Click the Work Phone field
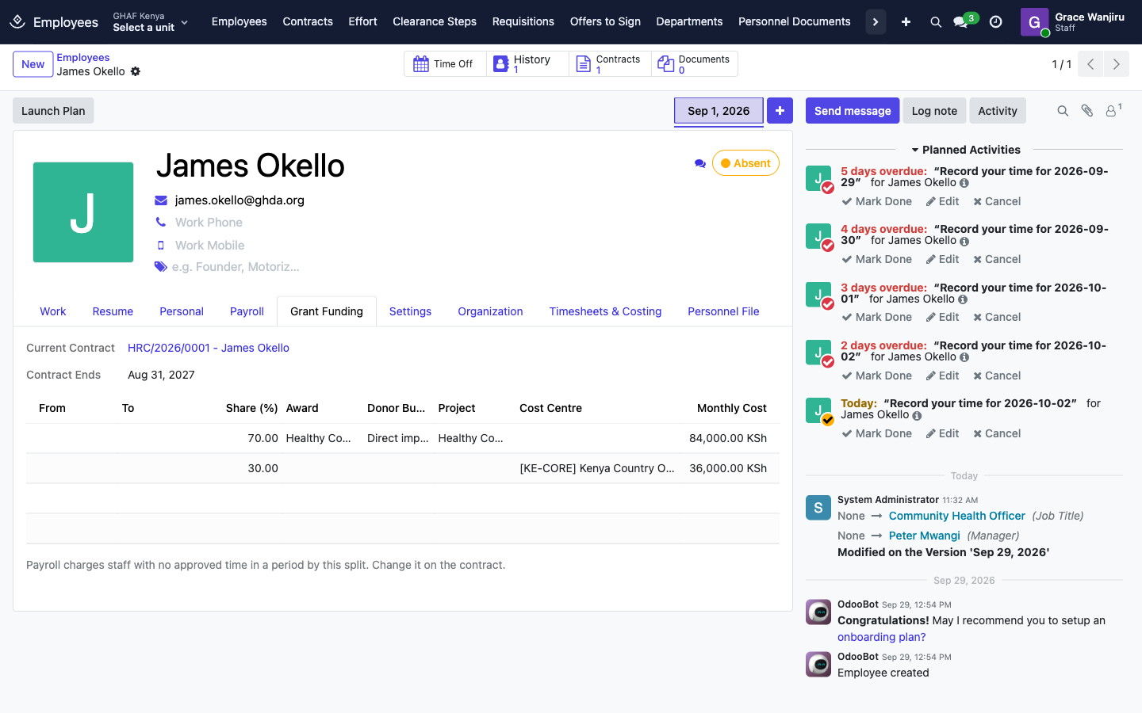1142x713 pixels. 209,223
